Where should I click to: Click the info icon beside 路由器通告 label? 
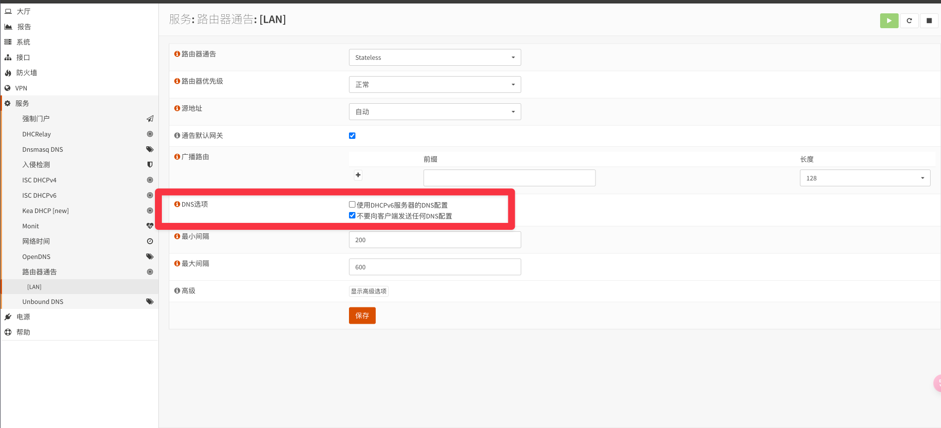tap(177, 54)
